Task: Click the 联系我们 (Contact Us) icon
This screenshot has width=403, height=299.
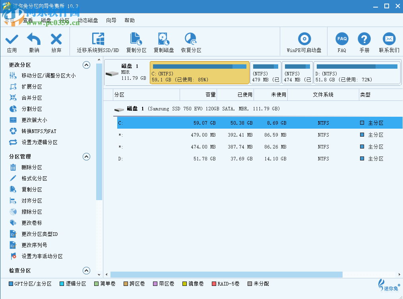Action: coord(389,41)
